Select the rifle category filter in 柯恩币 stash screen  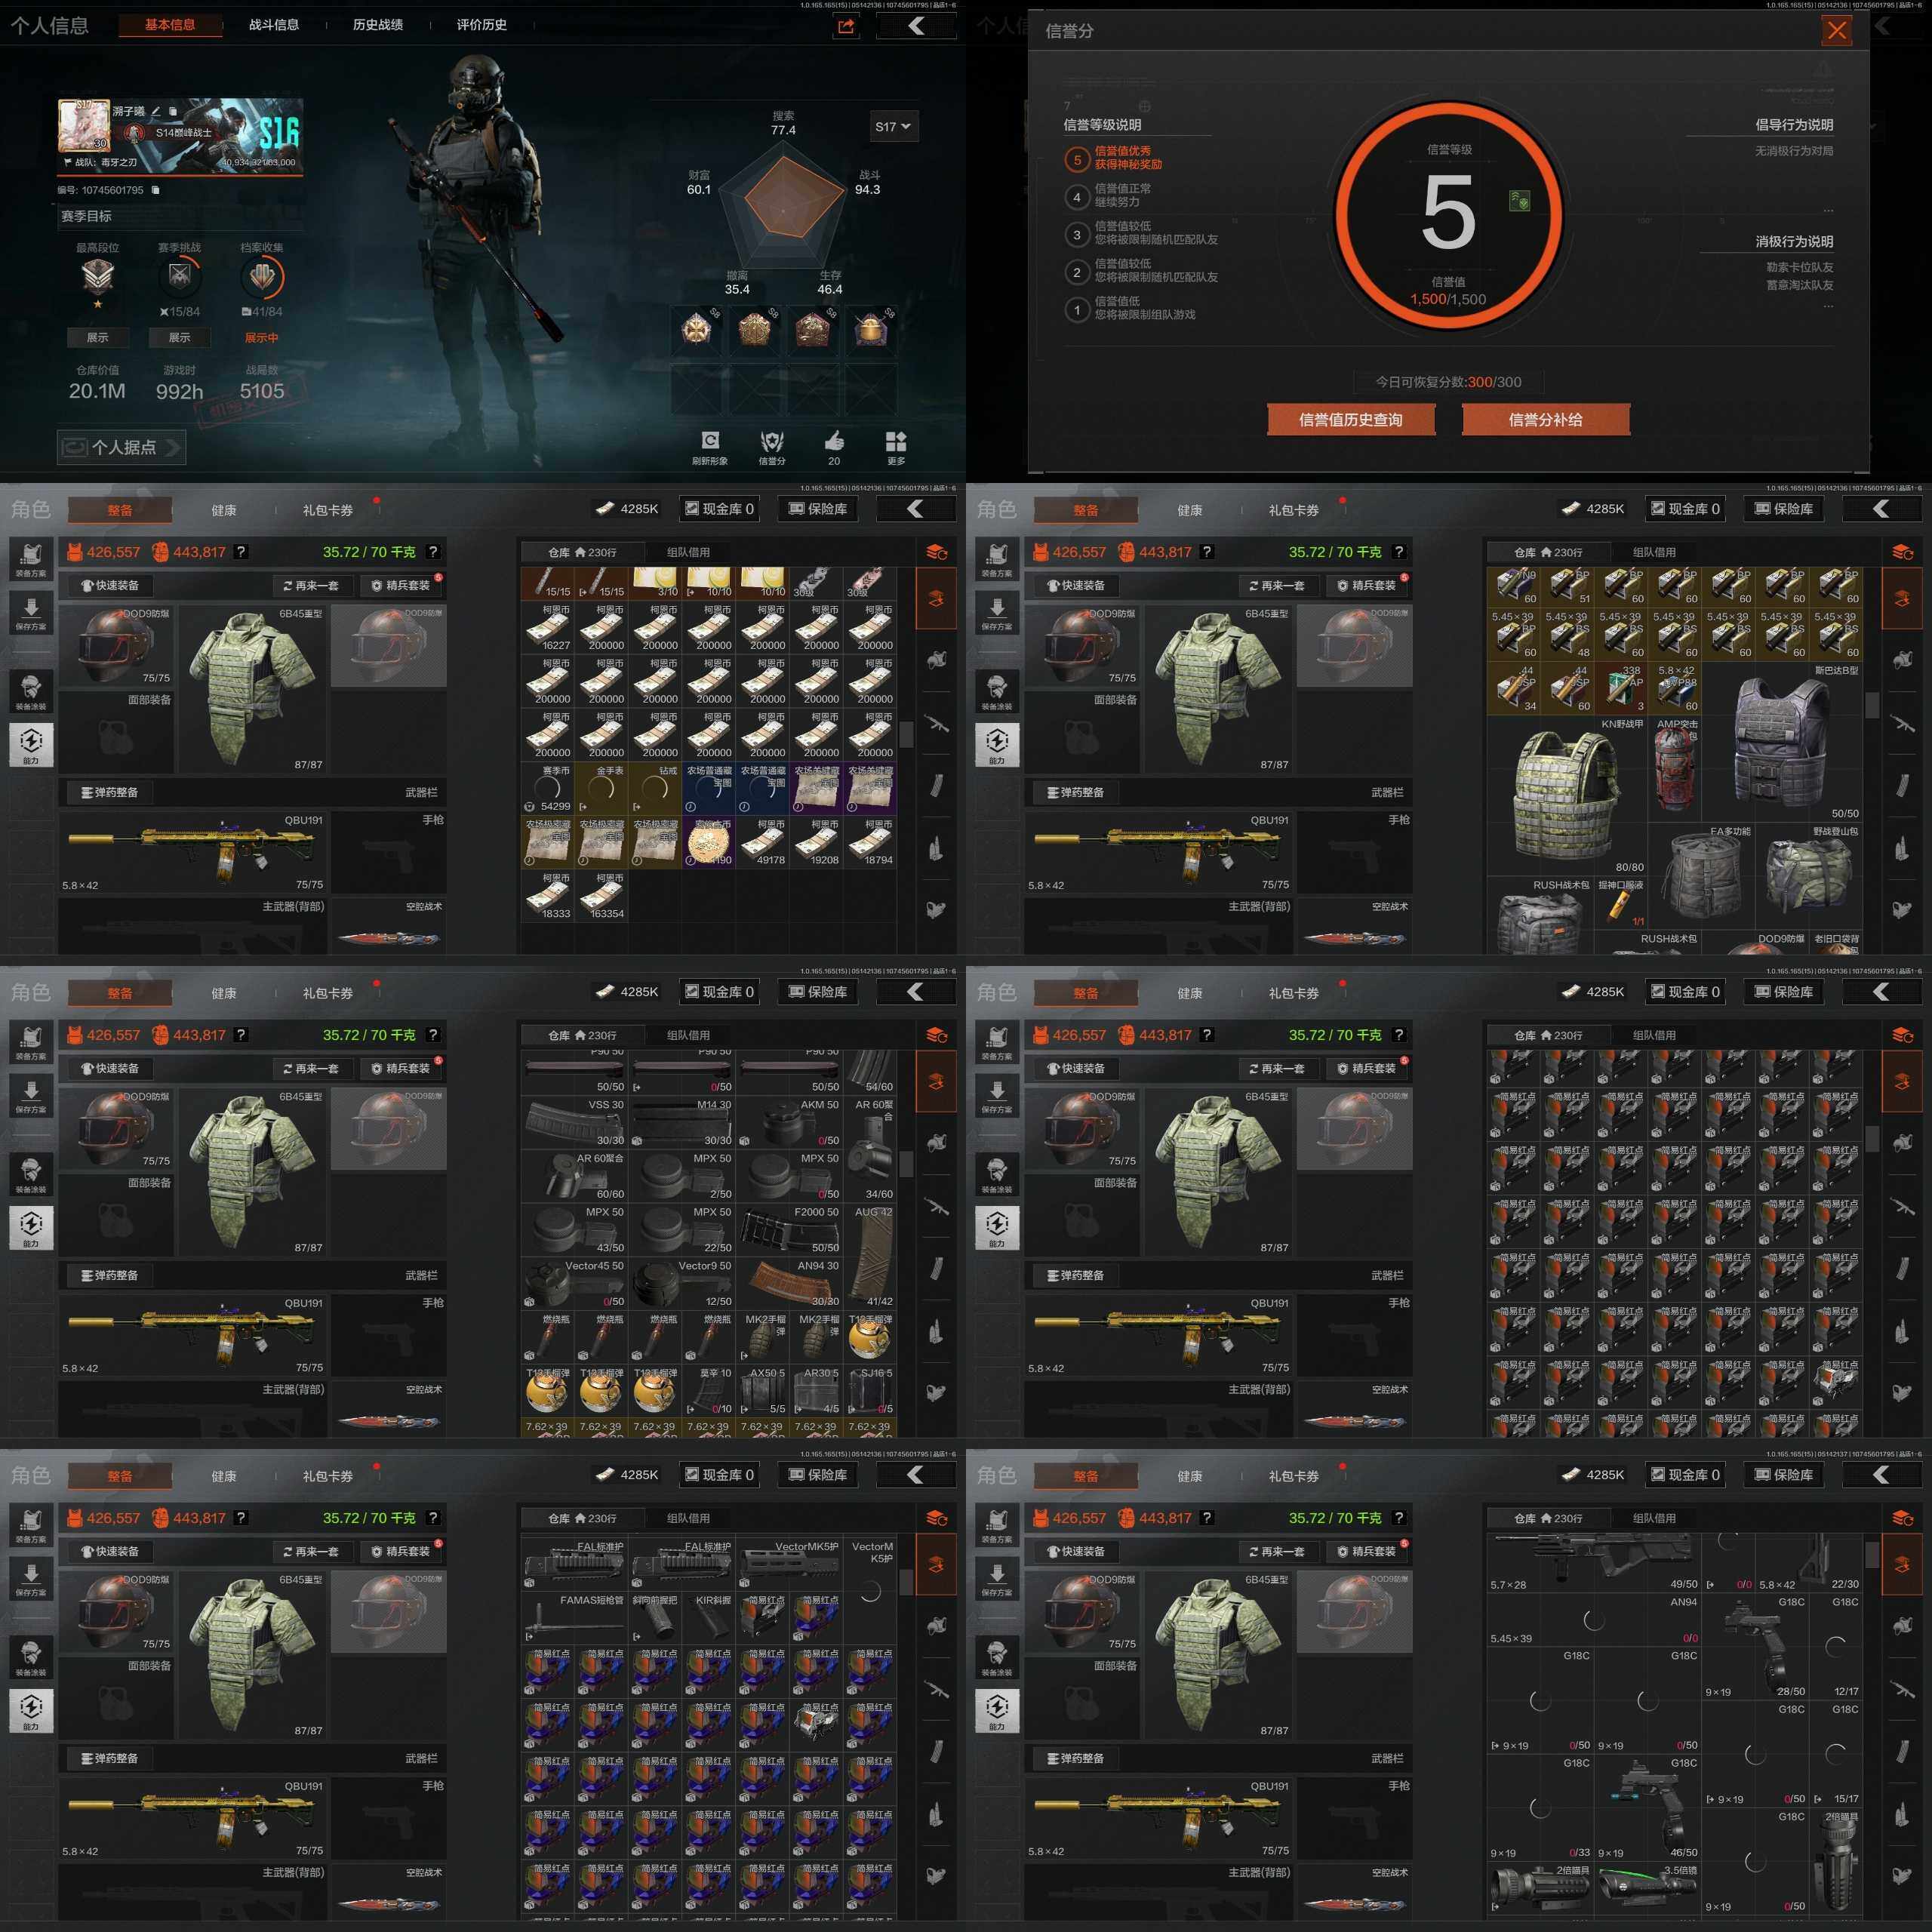pyautogui.click(x=936, y=723)
